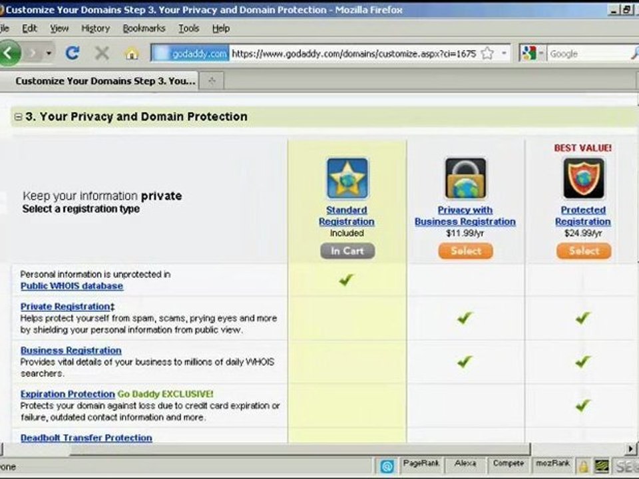Click the Expiration Protection checkmark
639x479 pixels.
click(583, 405)
